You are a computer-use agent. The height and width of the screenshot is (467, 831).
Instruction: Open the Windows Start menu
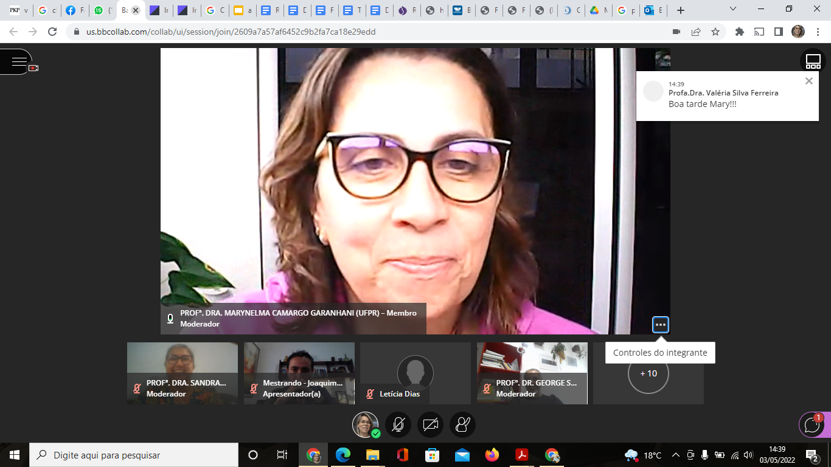(15, 455)
